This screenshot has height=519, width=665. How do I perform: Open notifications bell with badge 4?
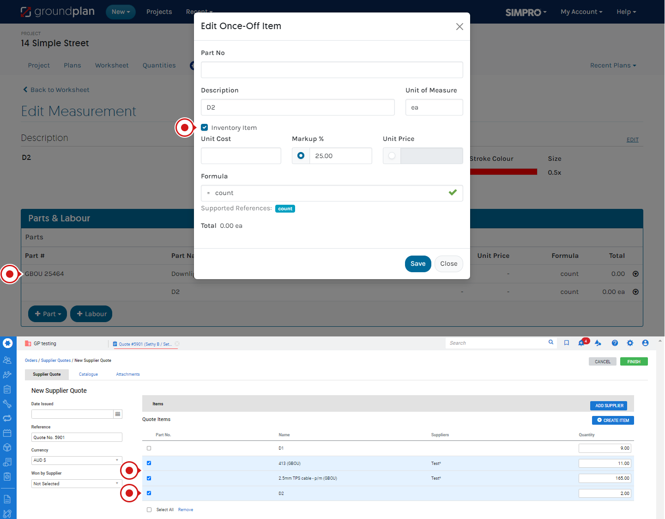point(583,342)
